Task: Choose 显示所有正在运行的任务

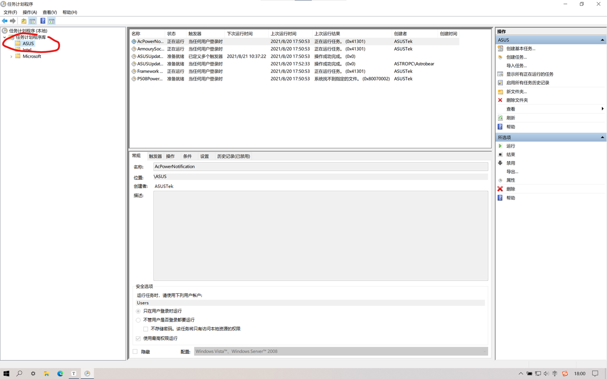Action: (x=530, y=74)
